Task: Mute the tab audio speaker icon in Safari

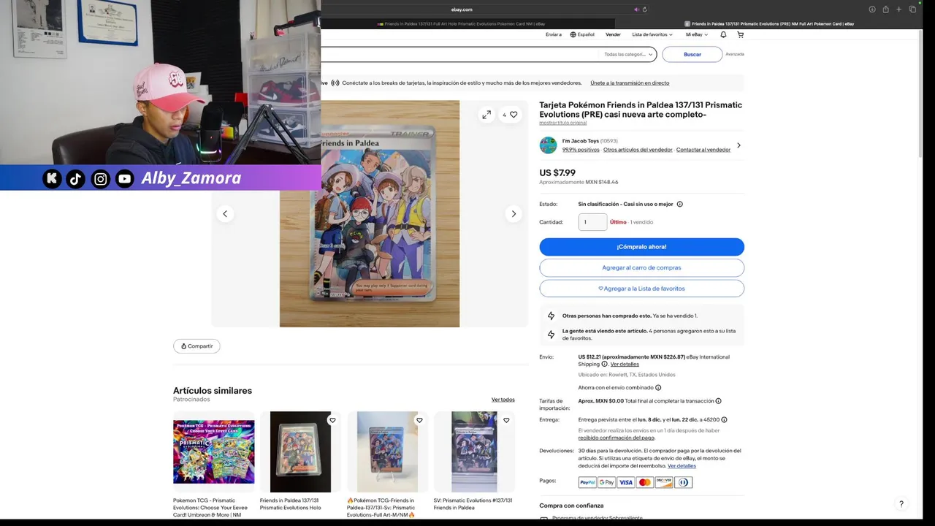Action: [636, 9]
